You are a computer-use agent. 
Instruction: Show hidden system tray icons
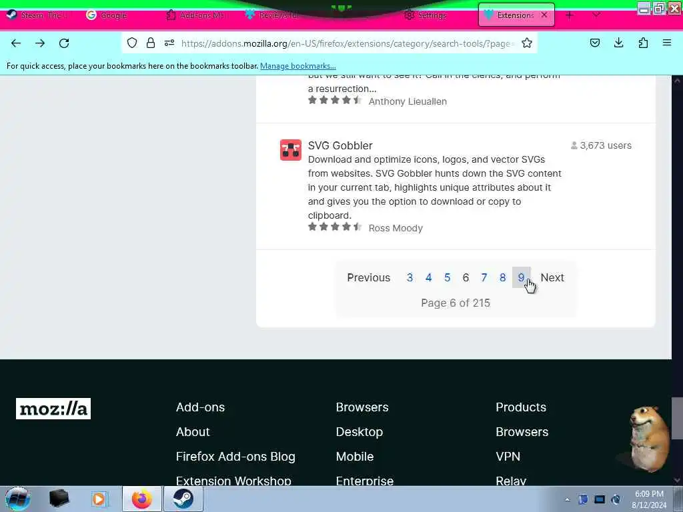click(x=567, y=499)
